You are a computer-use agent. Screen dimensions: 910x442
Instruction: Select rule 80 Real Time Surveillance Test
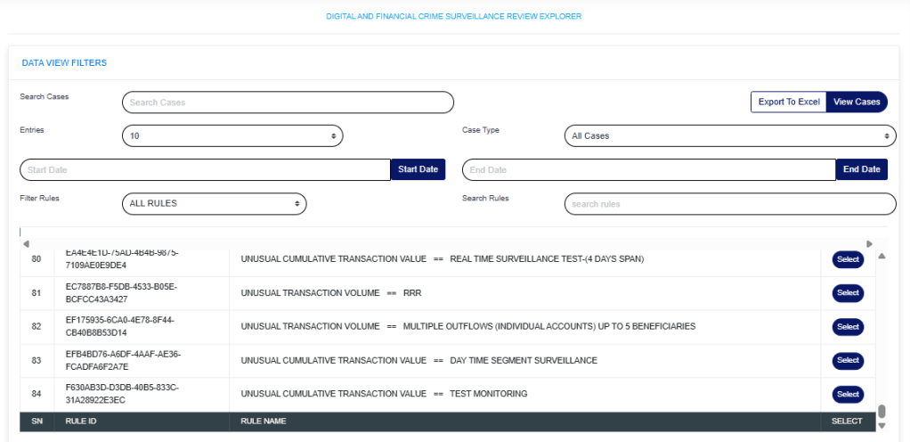point(848,259)
